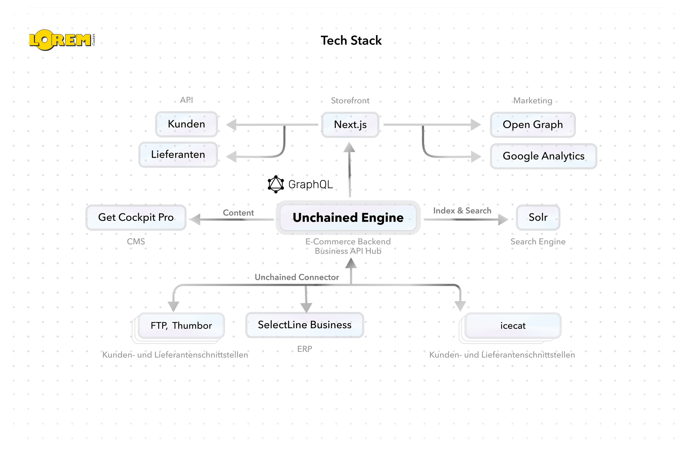Click the ERP label
This screenshot has width=687, height=452.
pos(305,349)
